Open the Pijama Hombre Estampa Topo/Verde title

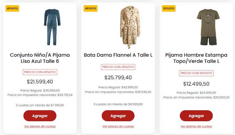coord(196,58)
